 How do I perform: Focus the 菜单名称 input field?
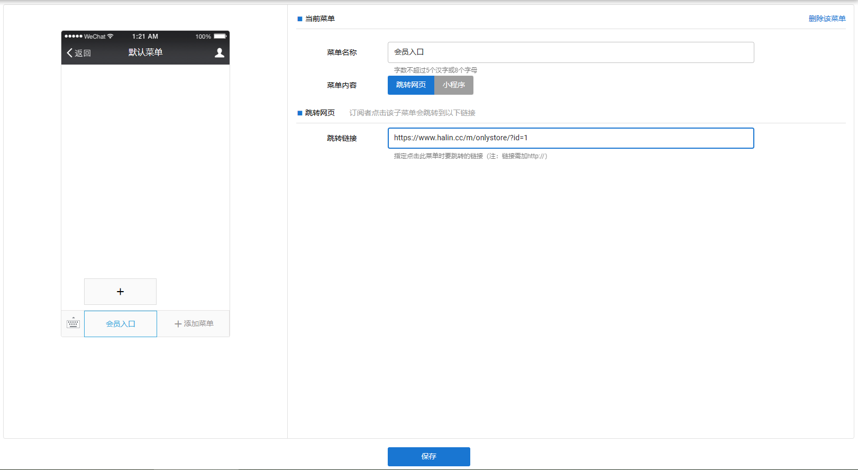pos(571,52)
